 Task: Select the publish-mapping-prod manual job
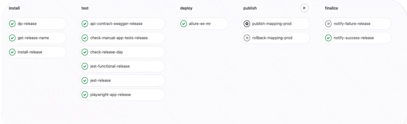[x=272, y=24]
